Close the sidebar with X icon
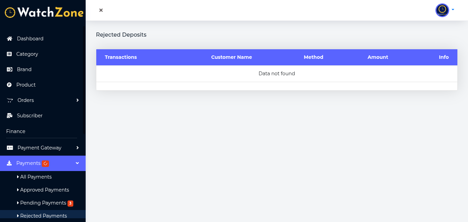468x222 pixels. point(101,10)
